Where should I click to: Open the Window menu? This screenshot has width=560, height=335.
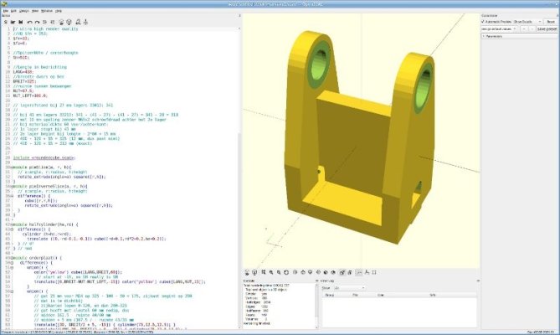46,11
